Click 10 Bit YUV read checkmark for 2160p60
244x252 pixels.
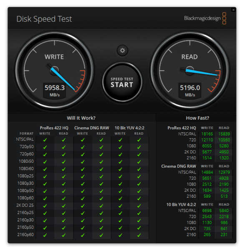click(x=139, y=235)
